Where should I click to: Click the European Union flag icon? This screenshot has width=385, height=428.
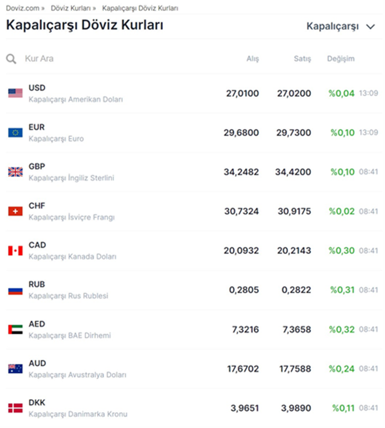point(15,133)
